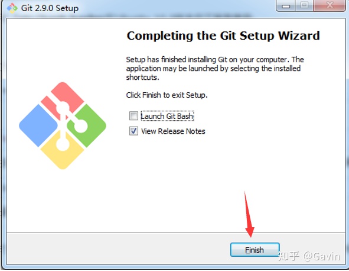349x271 pixels.
Task: Click the blue tile of the Git logo
Action: click(x=38, y=125)
